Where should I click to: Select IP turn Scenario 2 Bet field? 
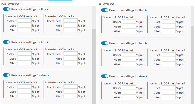coord(169,55)
